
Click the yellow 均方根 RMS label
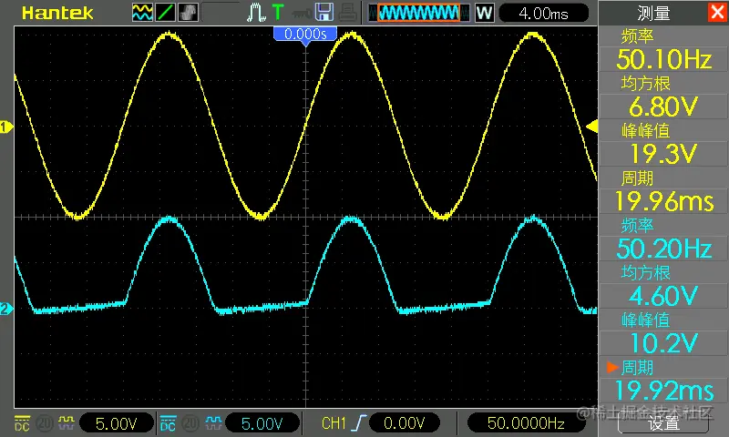point(645,83)
